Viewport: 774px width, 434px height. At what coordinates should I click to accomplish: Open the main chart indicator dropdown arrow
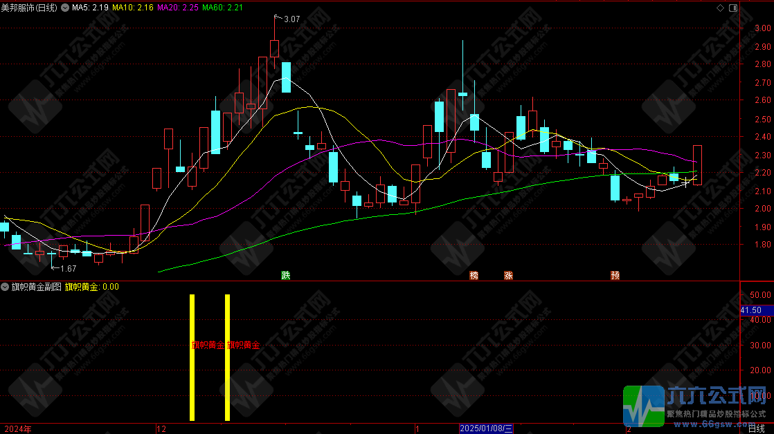click(64, 8)
